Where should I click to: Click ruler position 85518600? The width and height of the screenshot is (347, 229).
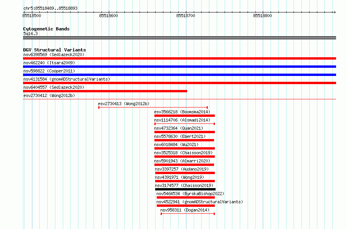[x=109, y=16]
